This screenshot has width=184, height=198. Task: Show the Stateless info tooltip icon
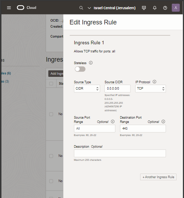point(91,63)
